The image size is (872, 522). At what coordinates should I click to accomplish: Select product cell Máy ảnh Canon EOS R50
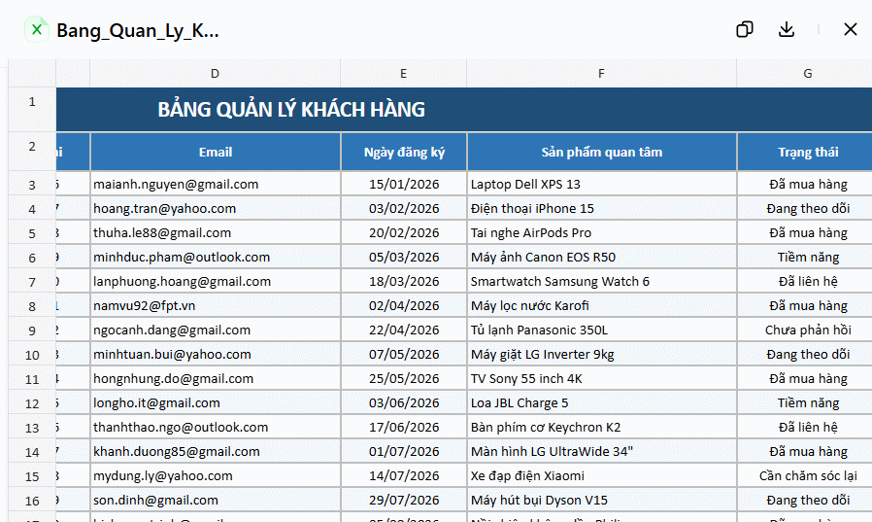(x=602, y=257)
